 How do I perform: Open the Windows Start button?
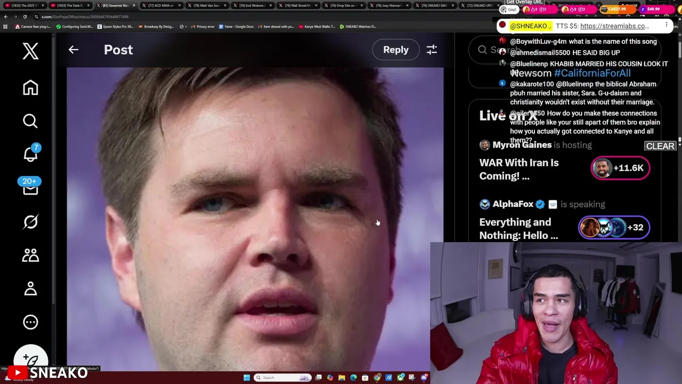(x=247, y=378)
